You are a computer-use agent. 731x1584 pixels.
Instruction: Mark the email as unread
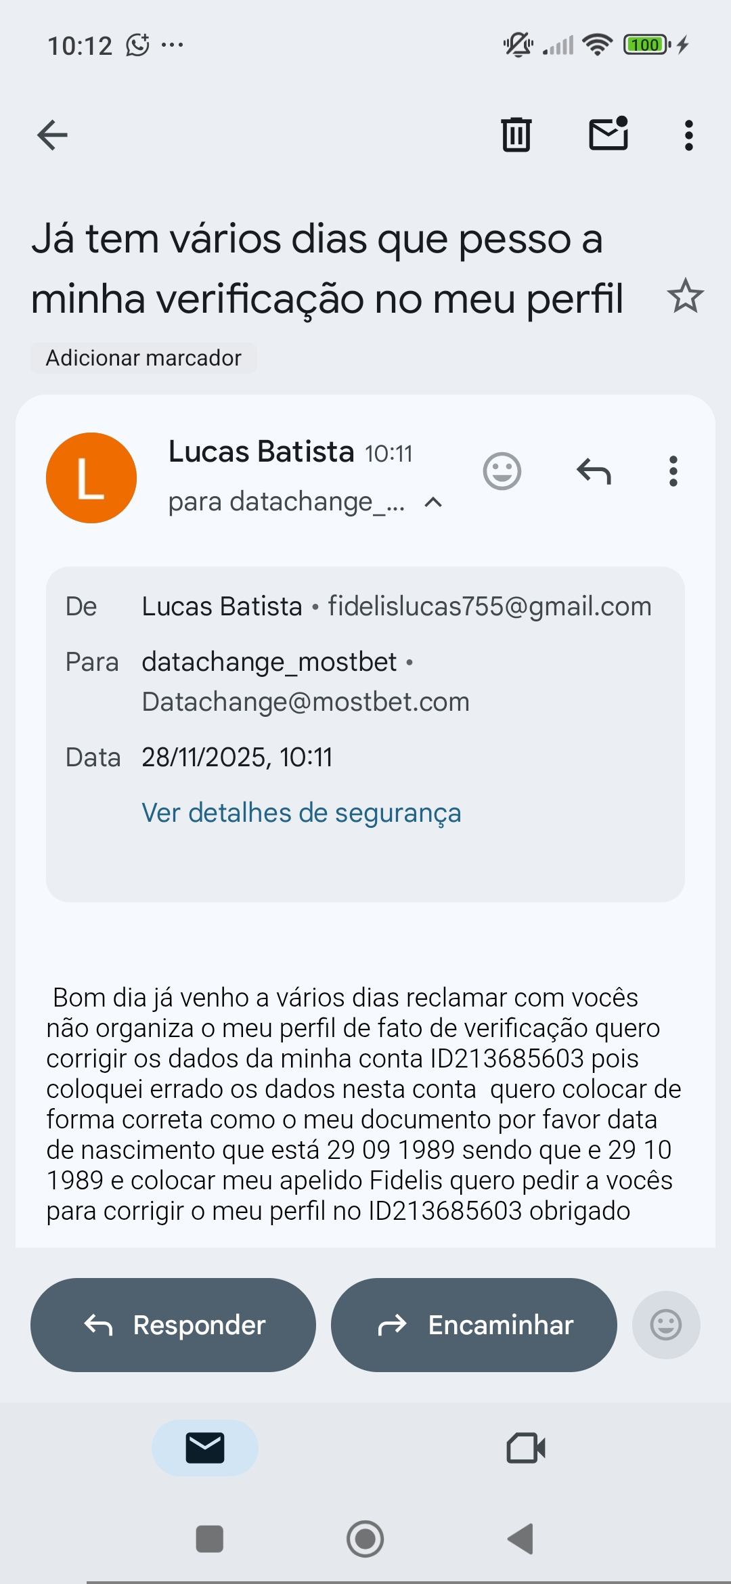click(x=608, y=133)
